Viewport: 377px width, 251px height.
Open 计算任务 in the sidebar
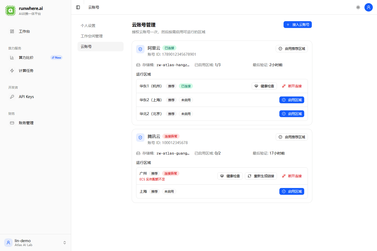pyautogui.click(x=35, y=71)
